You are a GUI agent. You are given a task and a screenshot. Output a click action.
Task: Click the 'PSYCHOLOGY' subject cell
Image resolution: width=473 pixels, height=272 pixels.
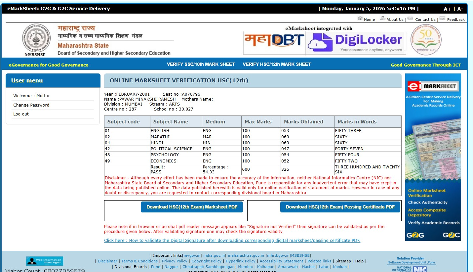(176, 155)
